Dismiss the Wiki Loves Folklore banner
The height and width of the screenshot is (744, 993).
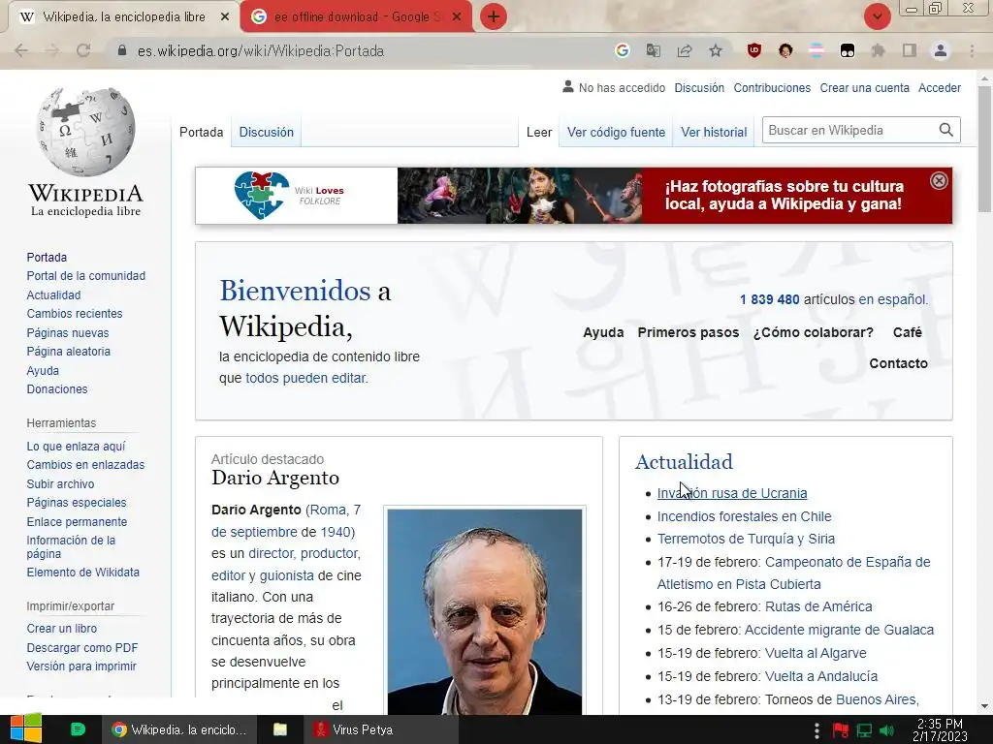[939, 181]
